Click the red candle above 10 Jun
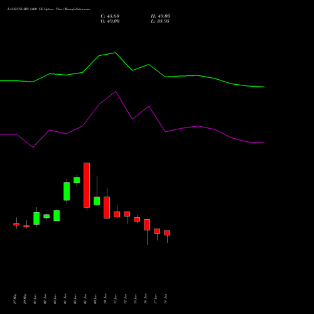This screenshot has height=314, width=314. (x=107, y=207)
